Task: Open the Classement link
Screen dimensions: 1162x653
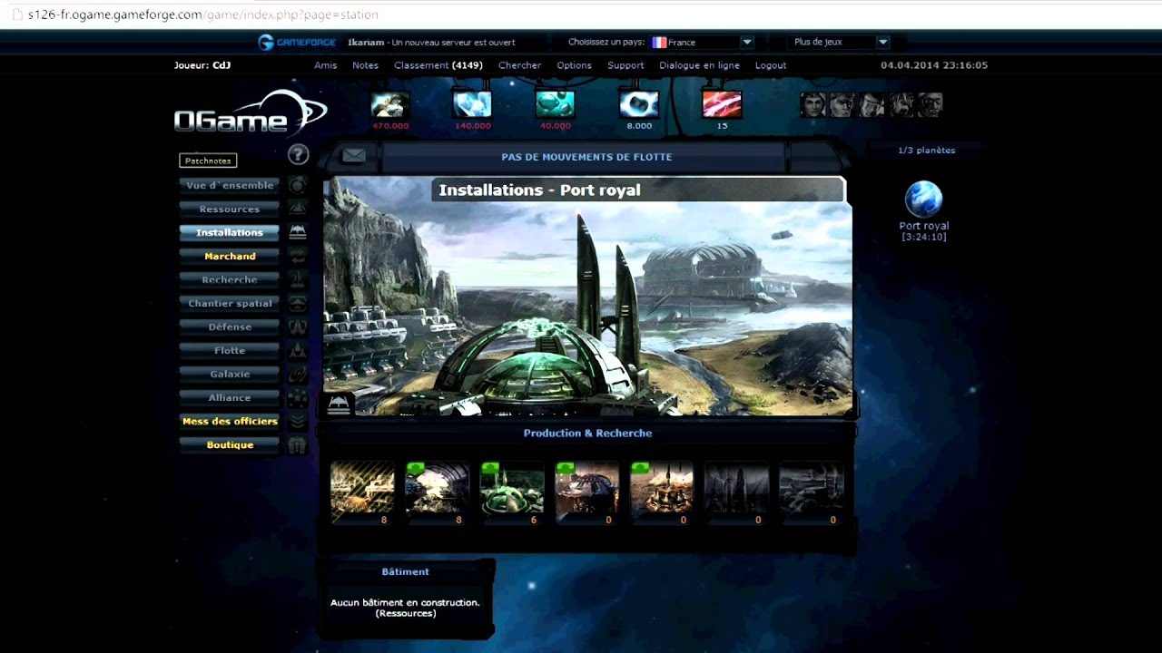Action: click(x=438, y=65)
